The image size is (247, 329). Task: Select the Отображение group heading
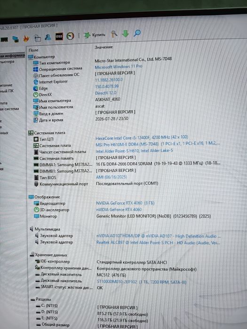pyautogui.click(x=44, y=197)
